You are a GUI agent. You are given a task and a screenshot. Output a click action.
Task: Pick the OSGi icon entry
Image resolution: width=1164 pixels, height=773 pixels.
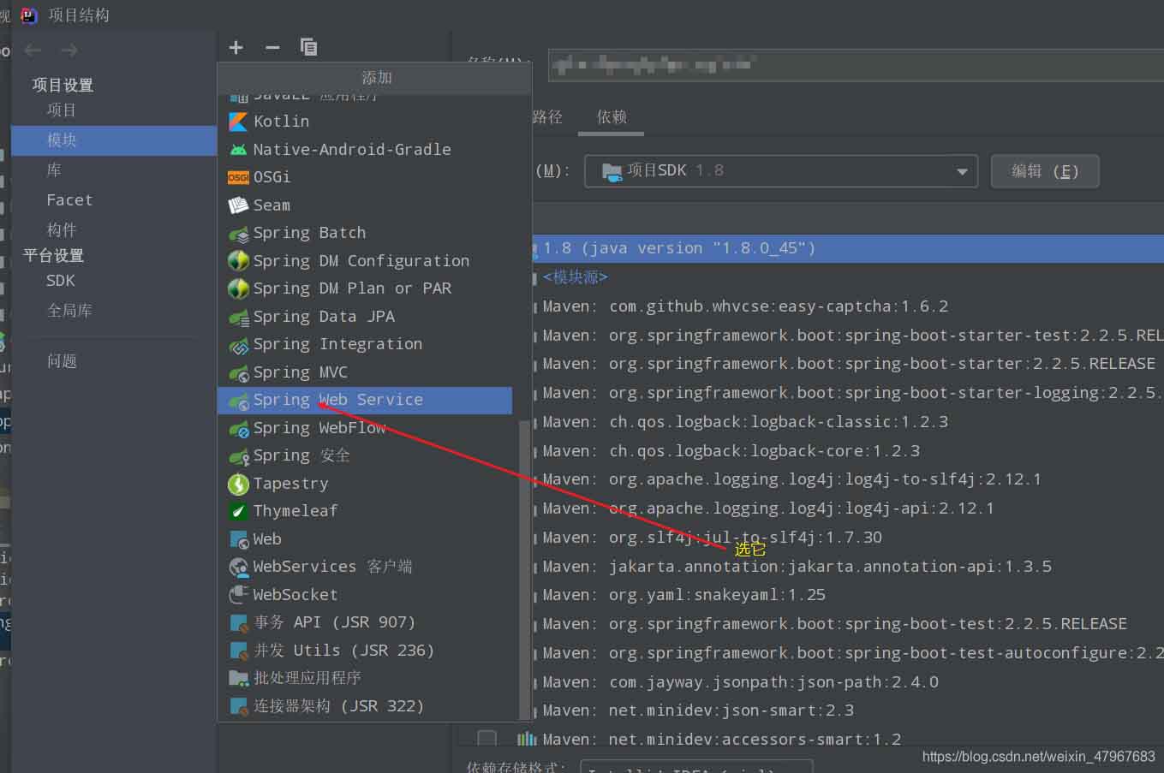point(238,177)
